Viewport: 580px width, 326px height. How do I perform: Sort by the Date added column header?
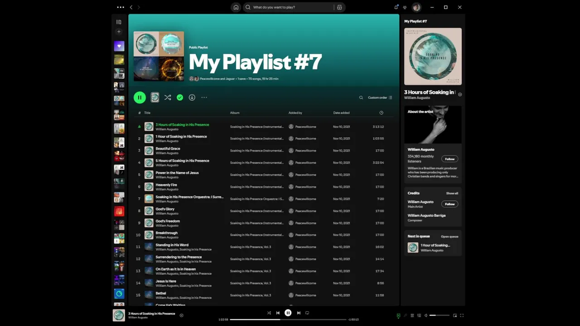point(341,113)
